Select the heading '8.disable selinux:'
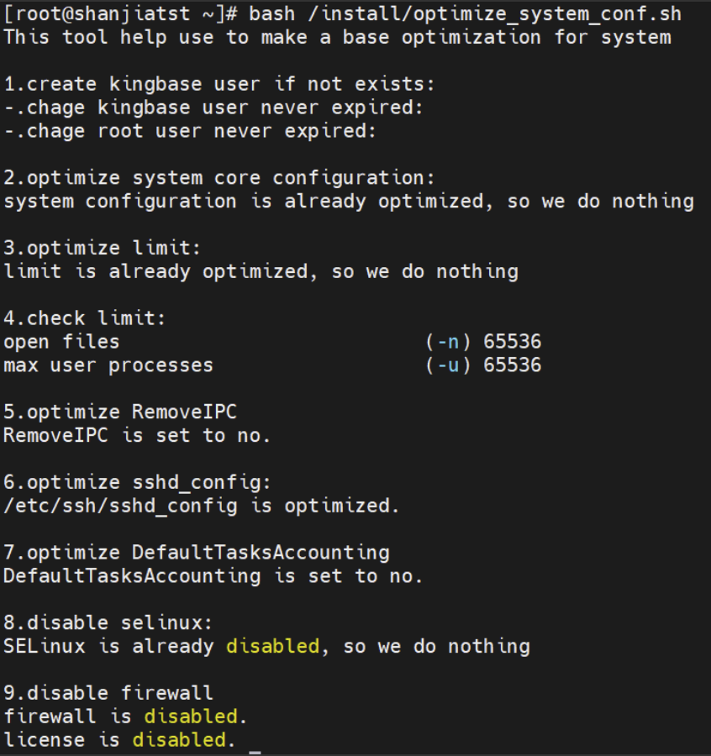Screen dimensions: 711x756 pos(108,622)
